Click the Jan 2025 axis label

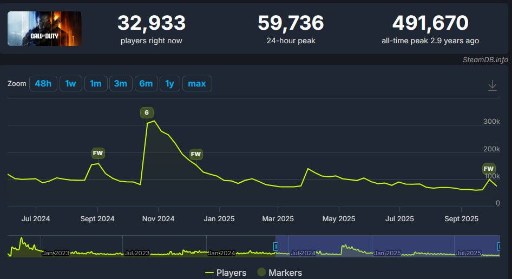click(219, 218)
